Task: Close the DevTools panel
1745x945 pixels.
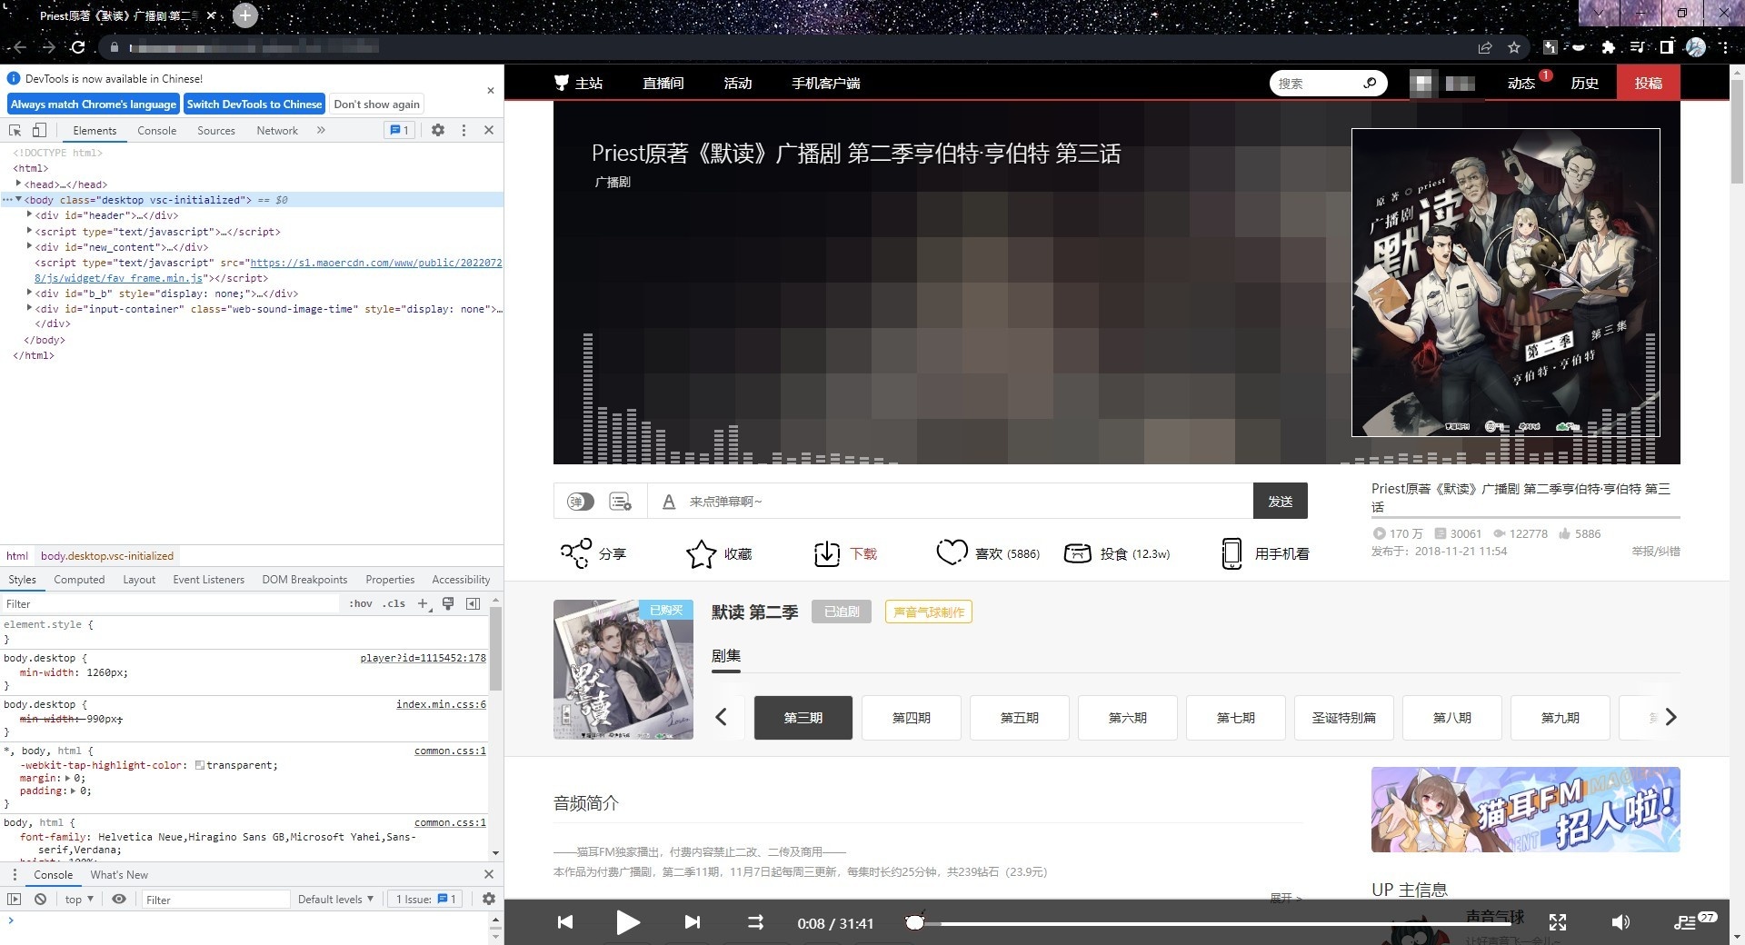Action: (489, 130)
